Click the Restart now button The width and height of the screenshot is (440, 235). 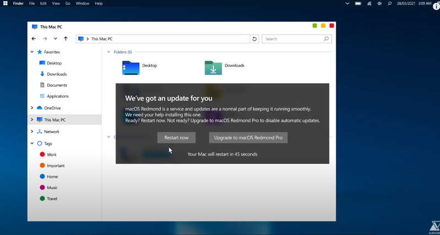tap(176, 137)
